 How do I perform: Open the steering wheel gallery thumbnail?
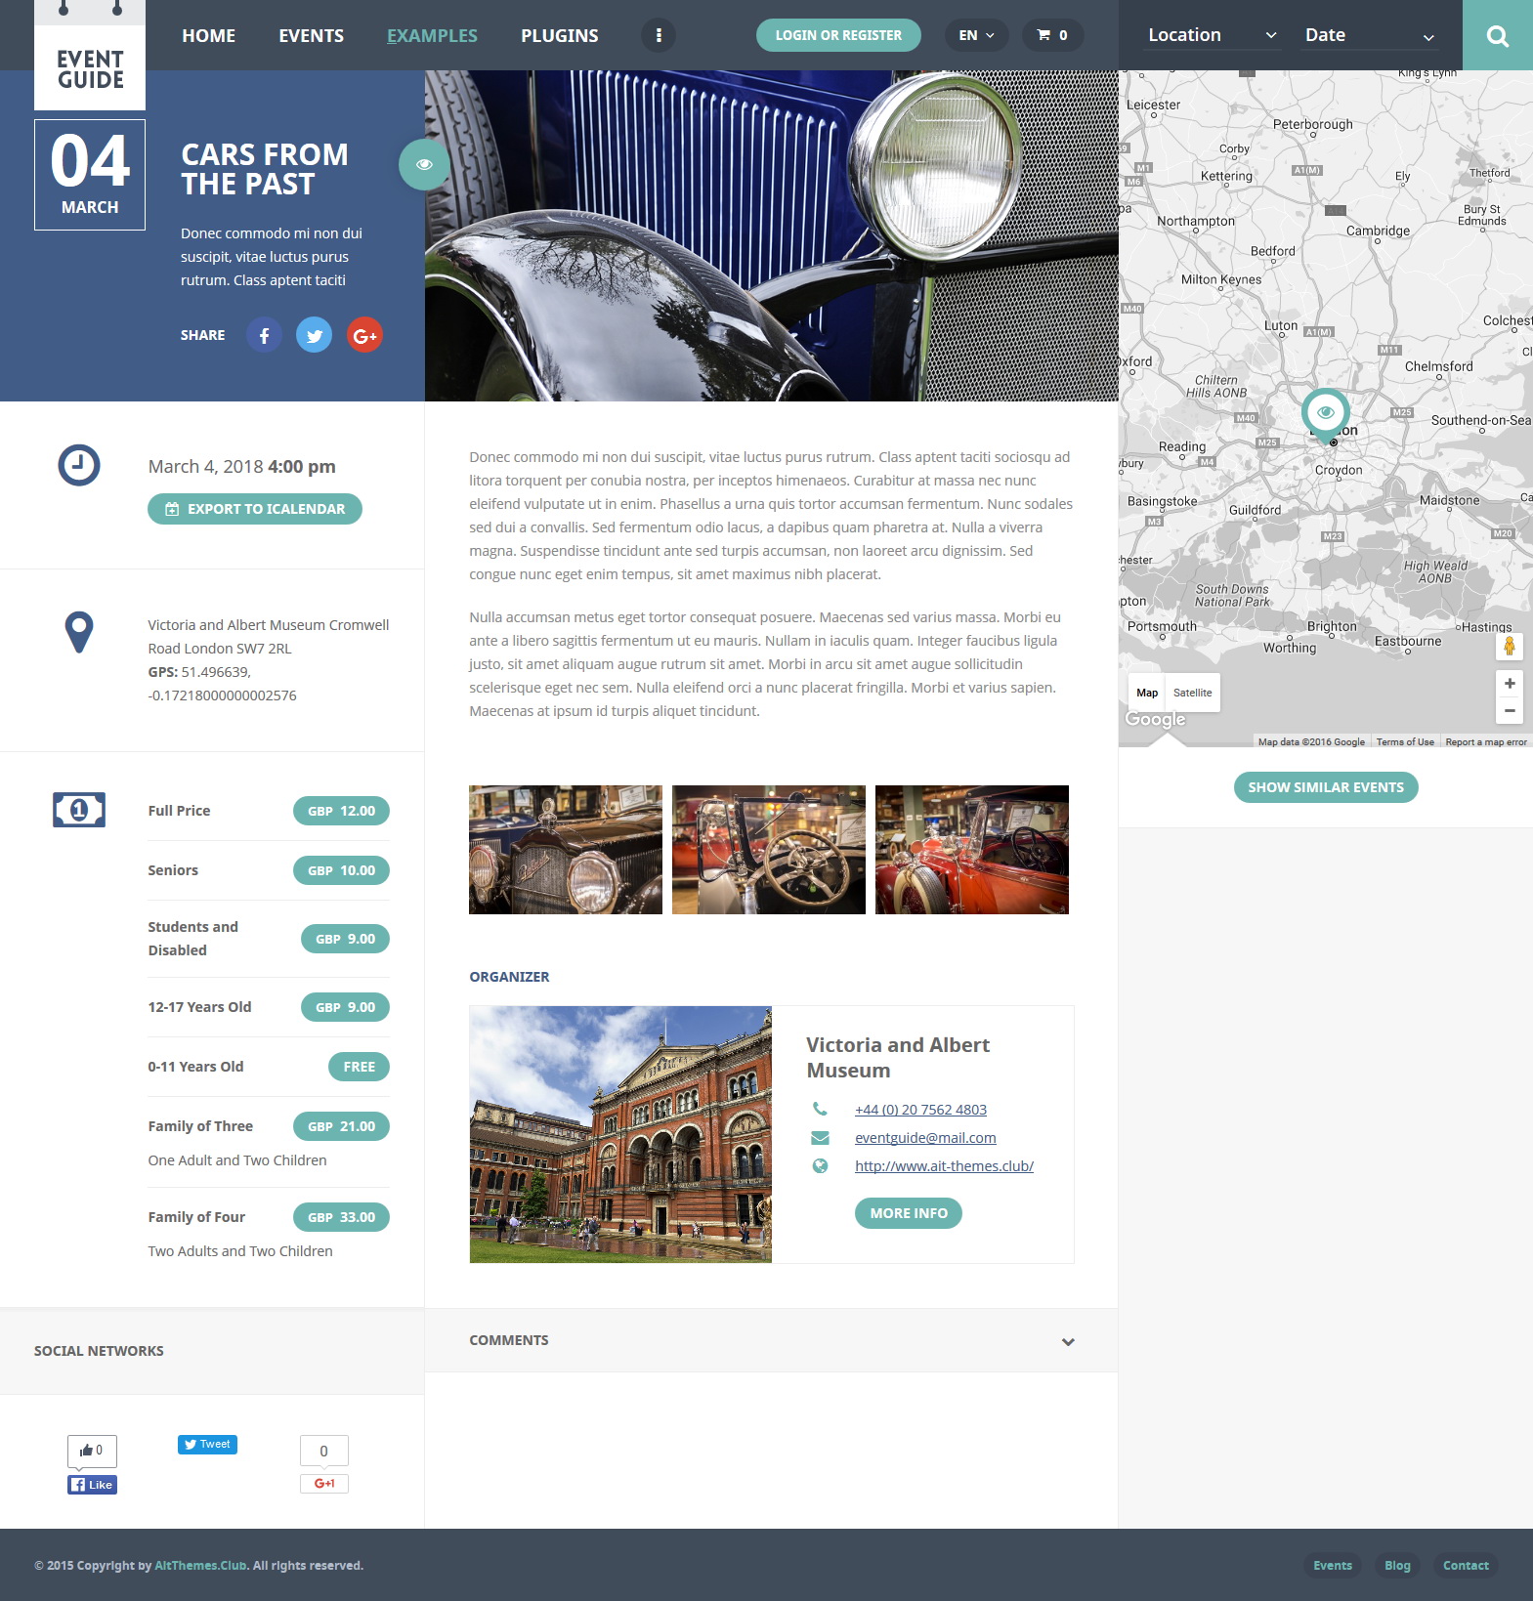pos(769,850)
